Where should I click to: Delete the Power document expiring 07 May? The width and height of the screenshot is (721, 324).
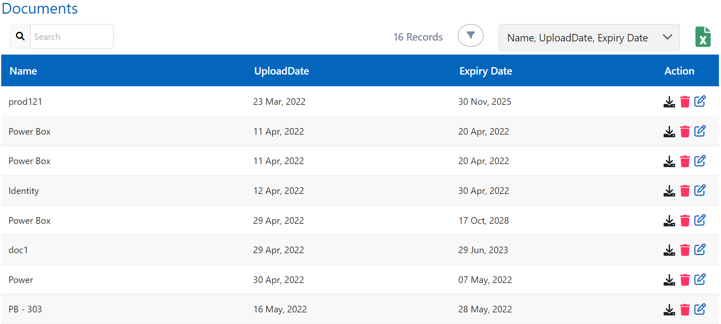[x=685, y=280]
